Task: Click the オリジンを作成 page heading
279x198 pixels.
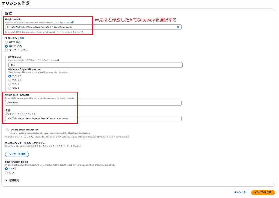Action: 16,3
